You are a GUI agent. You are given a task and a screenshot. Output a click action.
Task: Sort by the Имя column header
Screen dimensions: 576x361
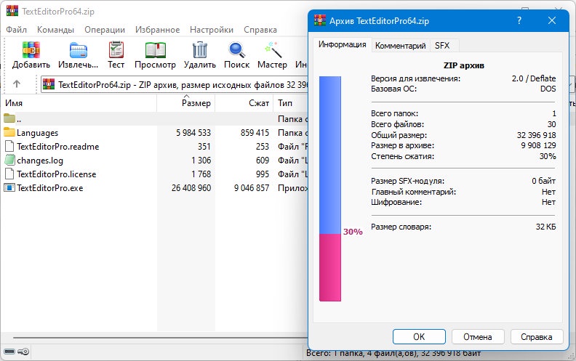tap(79, 103)
